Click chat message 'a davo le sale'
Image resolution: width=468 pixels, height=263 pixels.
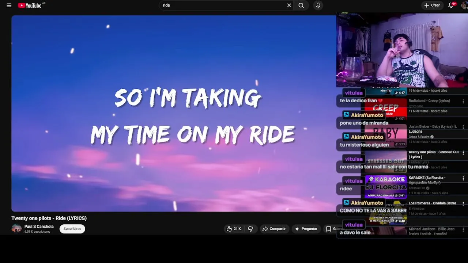click(355, 233)
